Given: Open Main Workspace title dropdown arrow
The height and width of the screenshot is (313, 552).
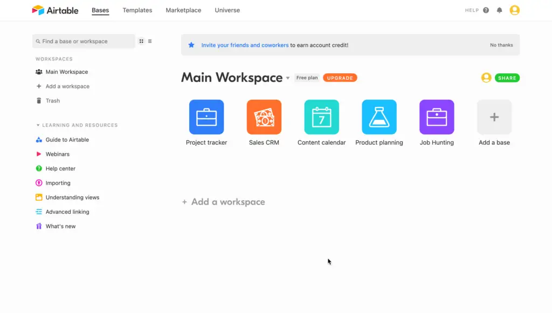Looking at the screenshot, I should (x=288, y=78).
